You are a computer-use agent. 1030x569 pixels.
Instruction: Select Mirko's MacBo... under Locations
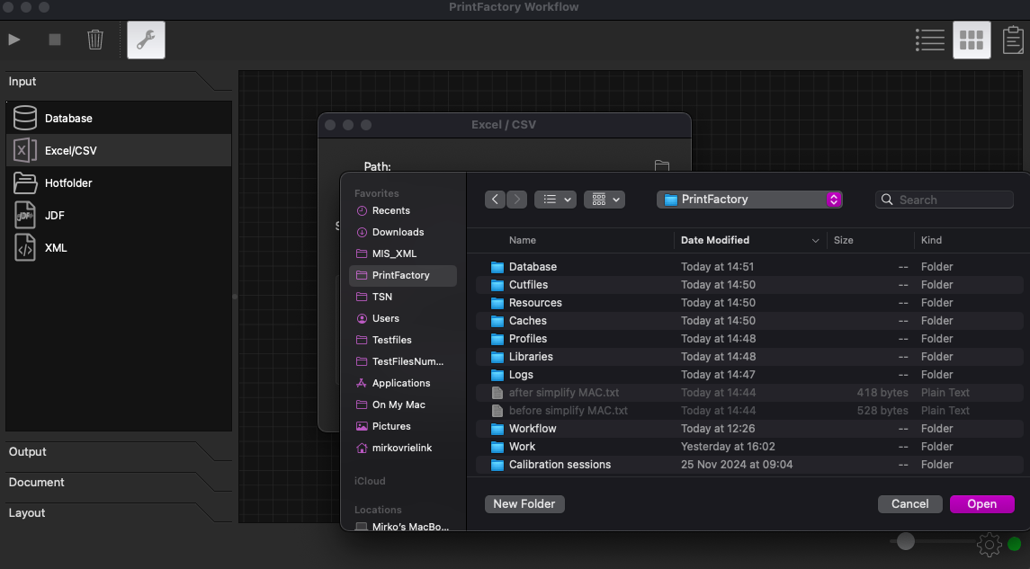(x=403, y=527)
